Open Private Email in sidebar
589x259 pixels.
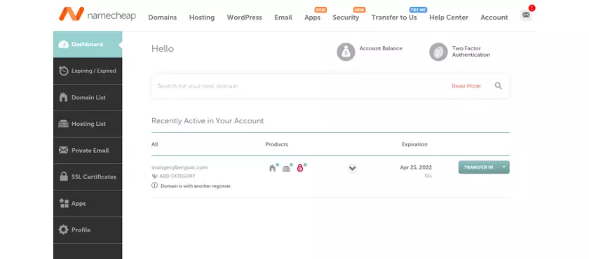pyautogui.click(x=88, y=150)
